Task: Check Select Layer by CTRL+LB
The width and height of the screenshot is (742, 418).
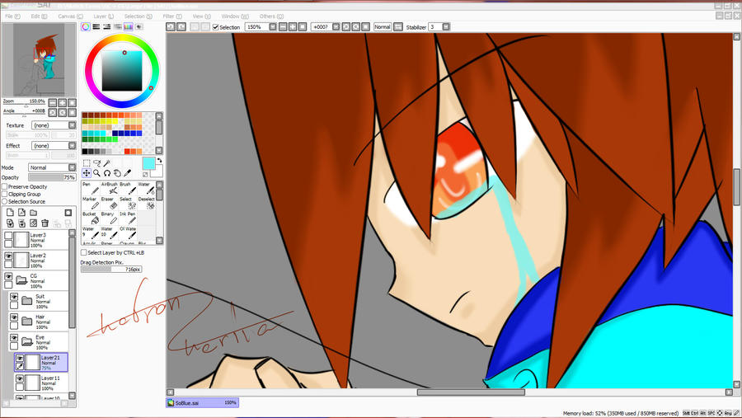Action: pos(84,253)
